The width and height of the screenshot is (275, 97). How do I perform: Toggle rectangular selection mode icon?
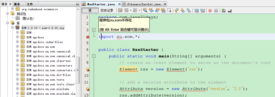[x=169, y=10]
